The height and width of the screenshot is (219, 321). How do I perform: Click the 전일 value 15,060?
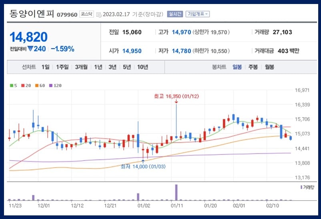(132, 32)
